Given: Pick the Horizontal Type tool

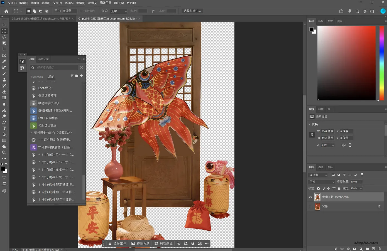Looking at the screenshot, I should tap(4, 128).
